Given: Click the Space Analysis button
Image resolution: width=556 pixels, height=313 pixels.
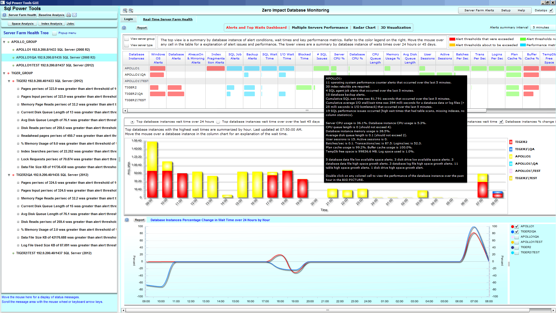Looking at the screenshot, I should tap(22, 23).
